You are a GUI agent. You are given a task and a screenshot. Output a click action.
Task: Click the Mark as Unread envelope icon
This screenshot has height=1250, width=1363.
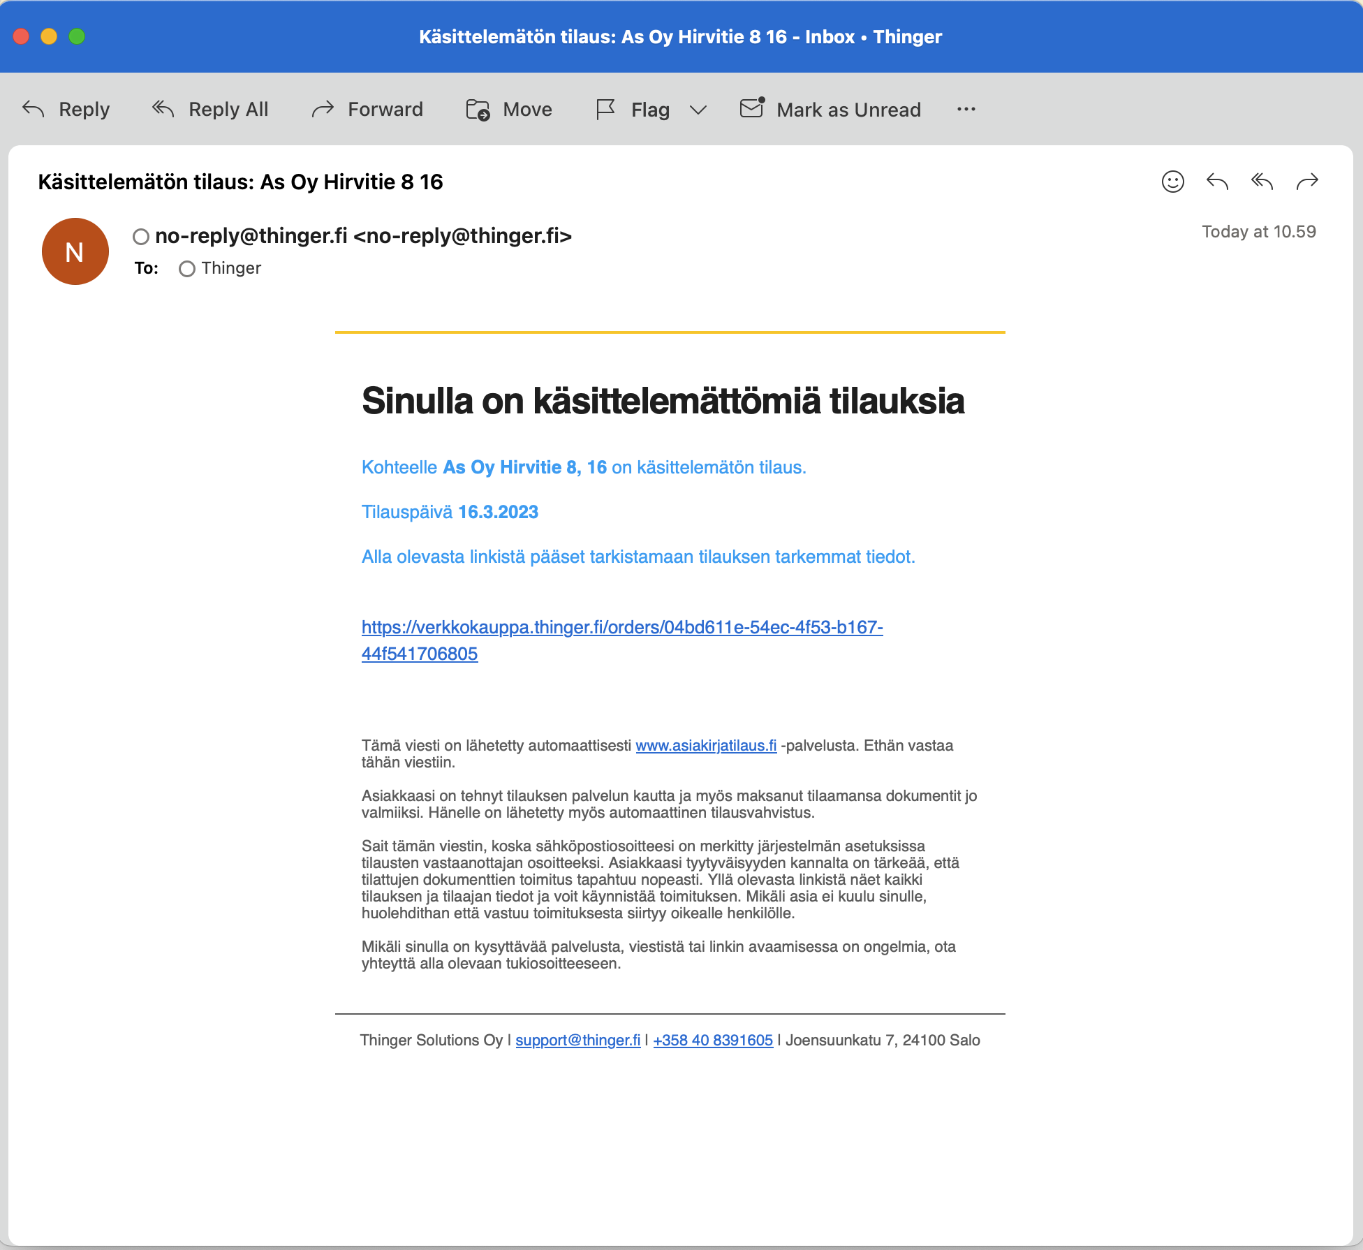[x=752, y=108]
